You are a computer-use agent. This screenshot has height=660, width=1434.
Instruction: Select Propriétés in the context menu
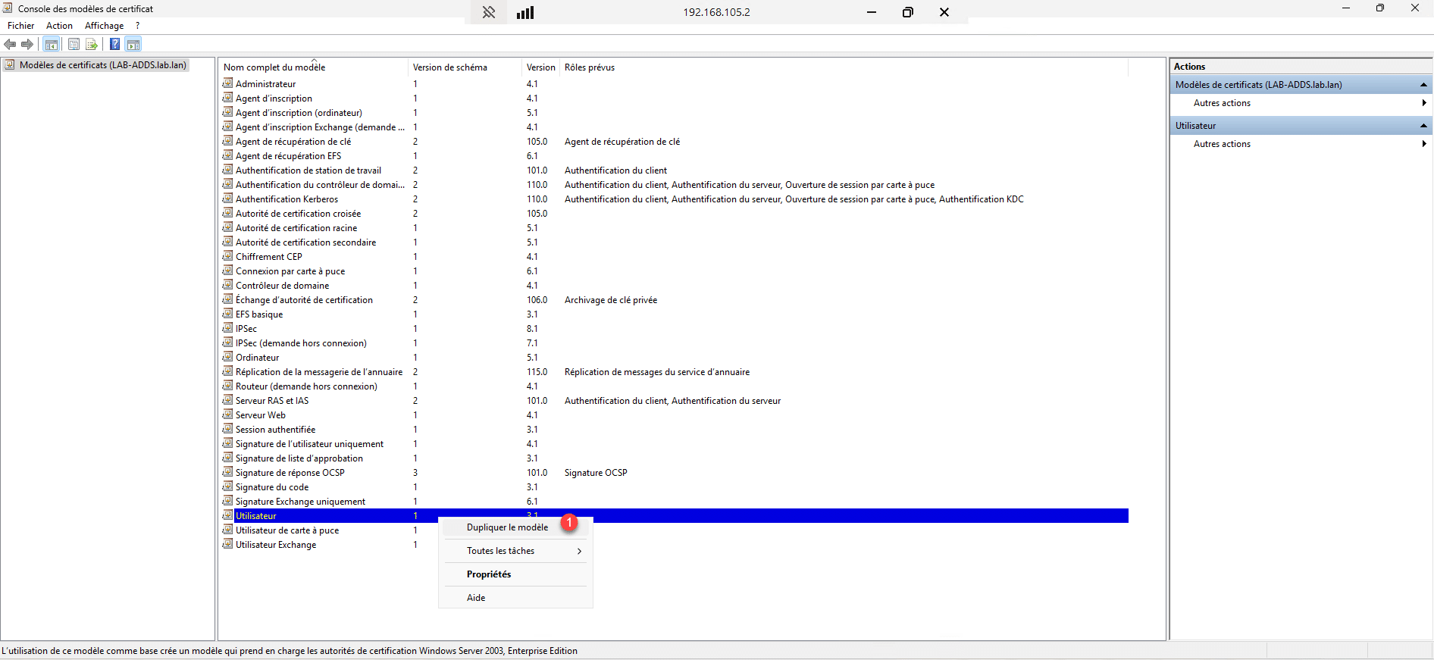pos(489,574)
